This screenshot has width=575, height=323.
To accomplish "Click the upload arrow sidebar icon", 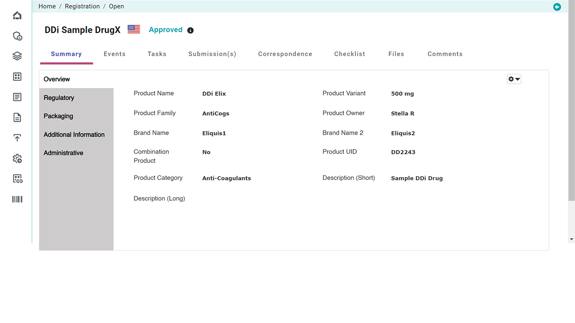I will pos(17,138).
